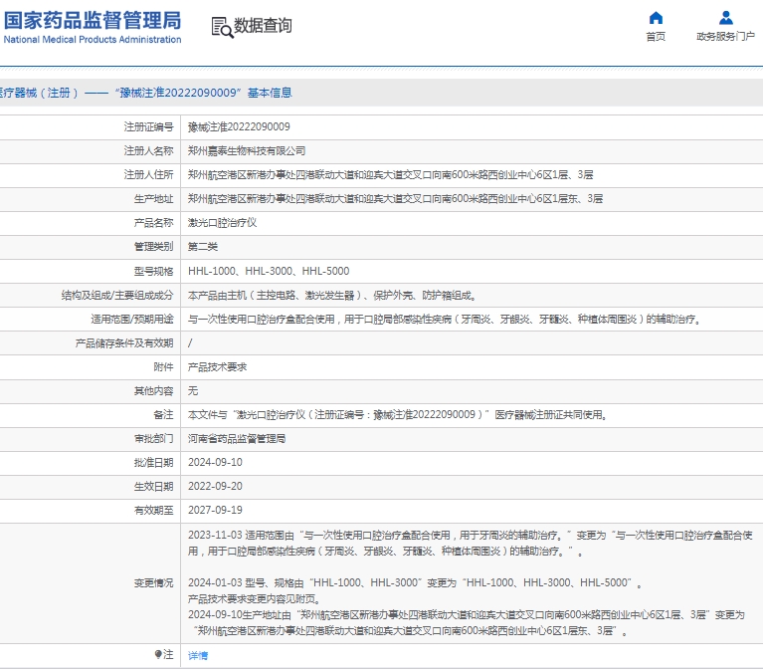Click the 型号规格 value HHL-1000、HHL-3000、HHL-5000
The height and width of the screenshot is (672, 763).
pyautogui.click(x=269, y=271)
